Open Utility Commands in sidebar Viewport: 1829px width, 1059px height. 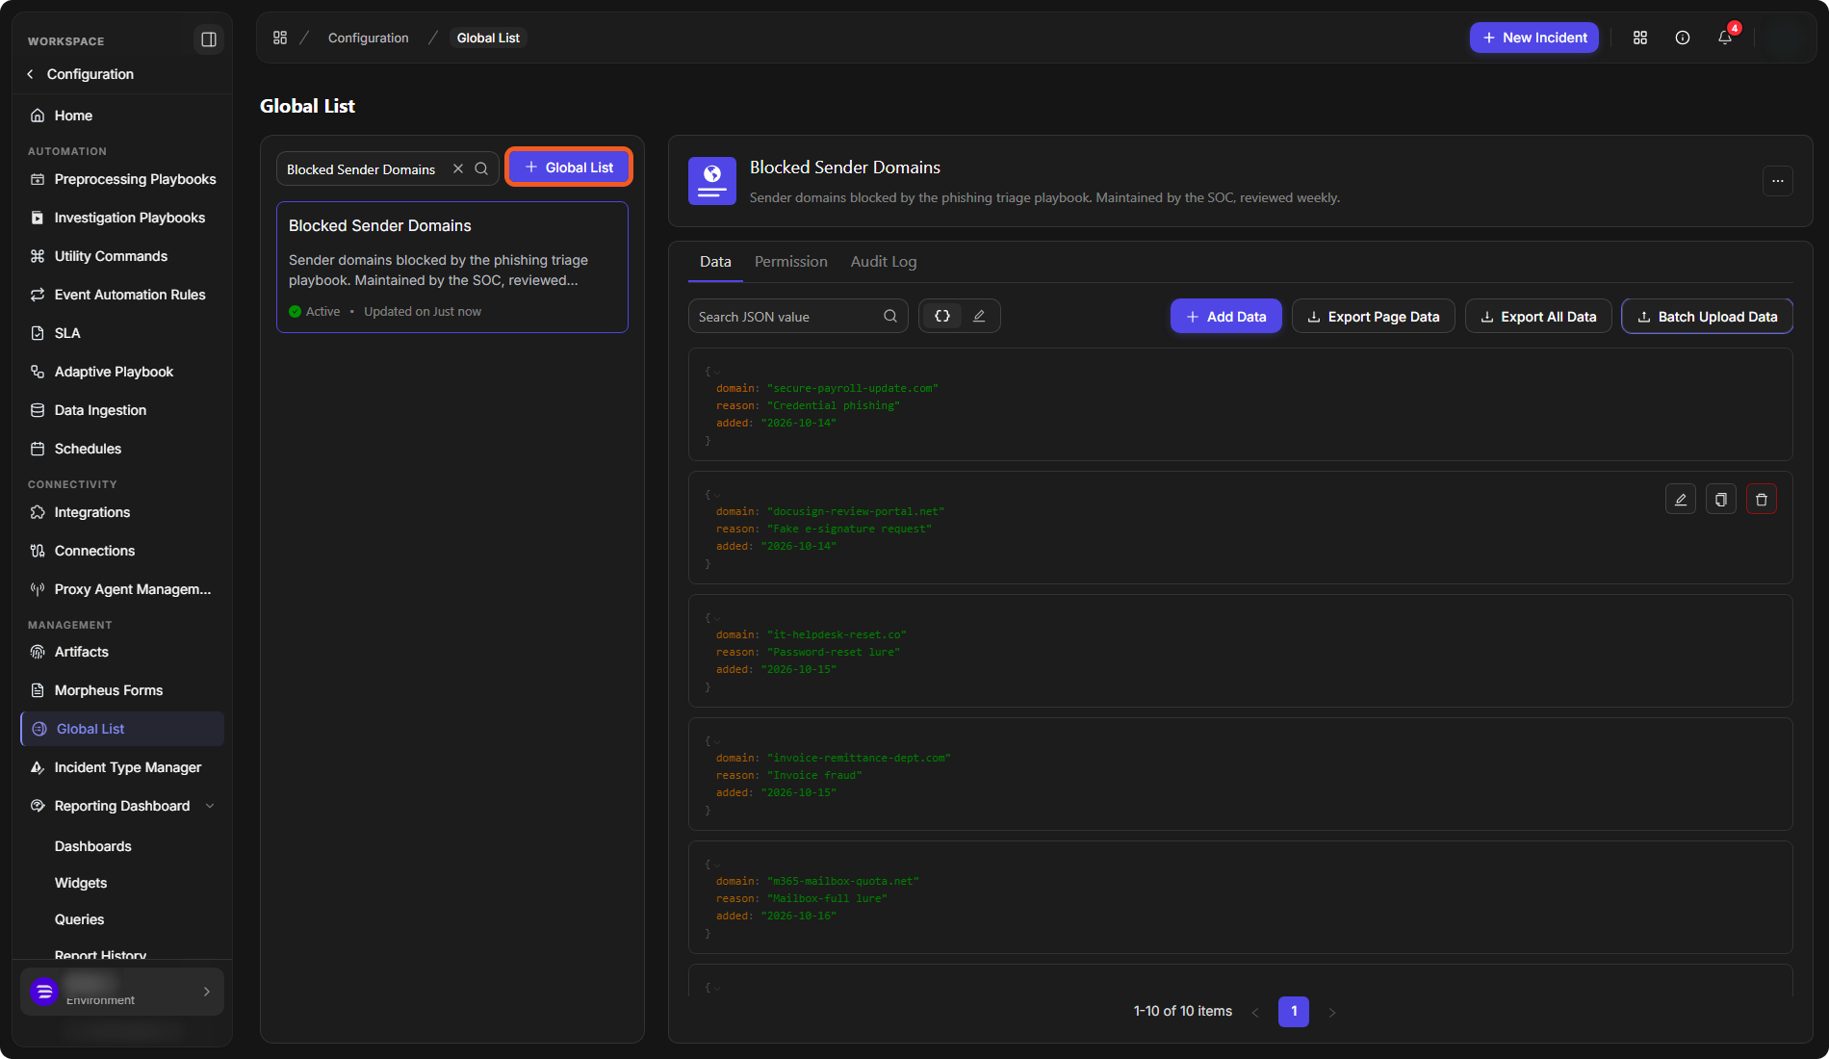pos(122,256)
